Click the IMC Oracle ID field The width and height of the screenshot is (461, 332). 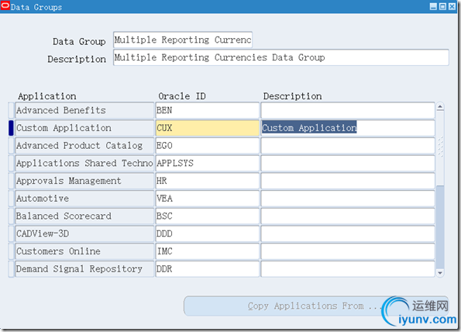pyautogui.click(x=208, y=251)
